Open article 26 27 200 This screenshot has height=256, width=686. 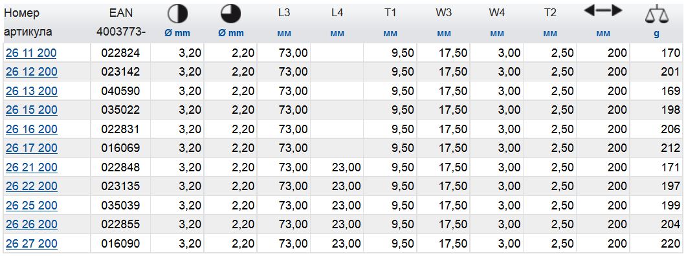click(x=32, y=243)
